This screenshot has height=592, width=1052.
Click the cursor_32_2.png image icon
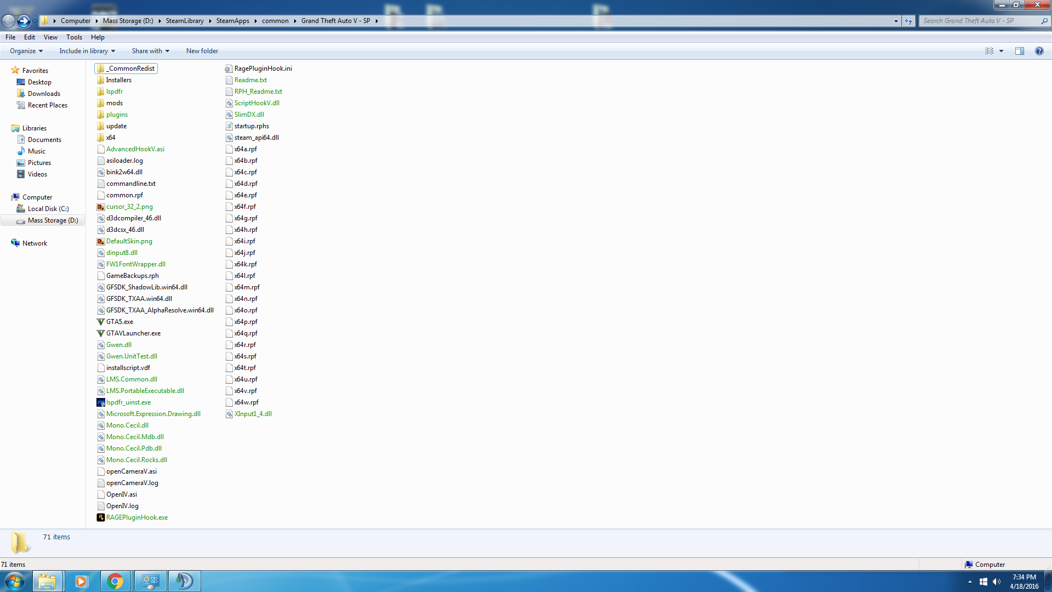click(101, 207)
